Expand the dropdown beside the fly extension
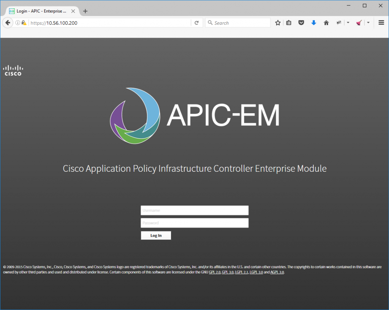Image resolution: width=389 pixels, height=310 pixels. [348, 22]
